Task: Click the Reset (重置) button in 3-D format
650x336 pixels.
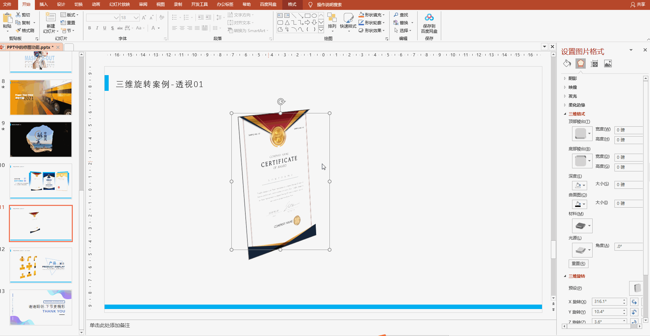Action: (x=578, y=264)
